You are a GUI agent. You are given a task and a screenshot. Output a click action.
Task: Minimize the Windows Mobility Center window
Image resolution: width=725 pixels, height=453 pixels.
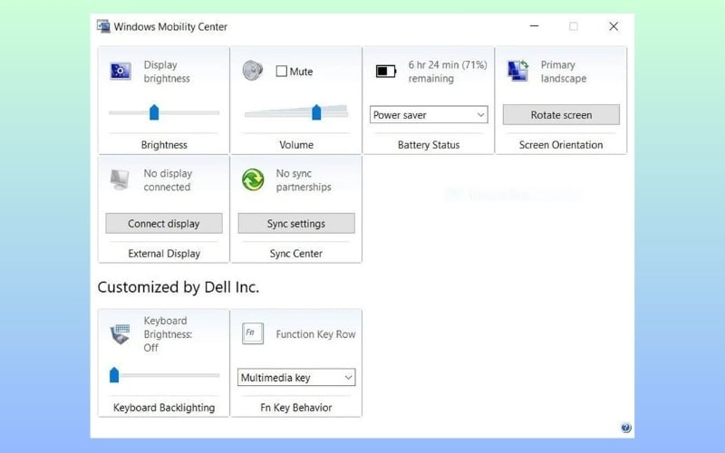coord(534,26)
